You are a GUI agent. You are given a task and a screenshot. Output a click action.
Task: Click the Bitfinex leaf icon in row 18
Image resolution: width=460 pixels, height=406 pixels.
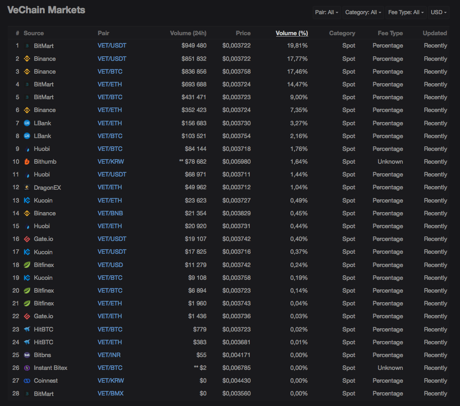coord(27,265)
